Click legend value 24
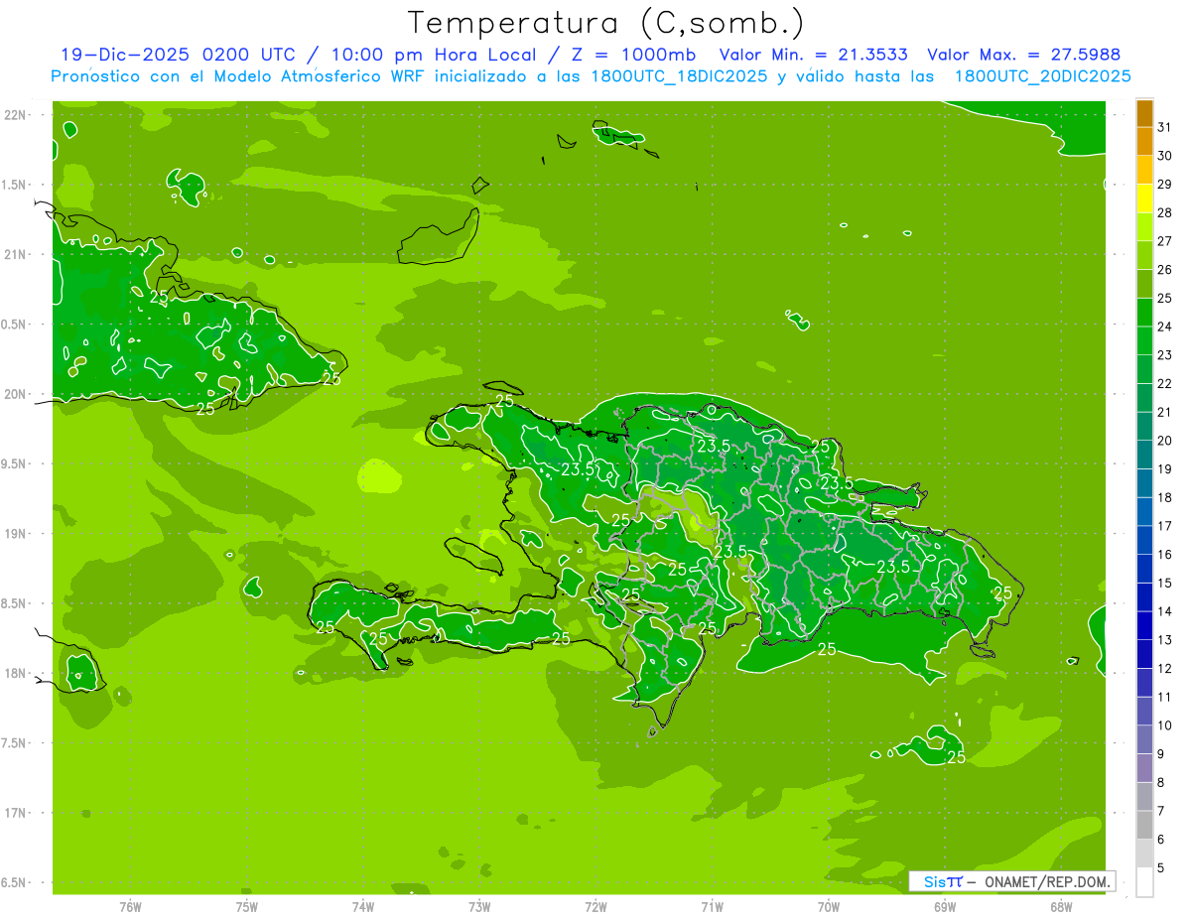This screenshot has width=1191, height=920. pos(1165,327)
